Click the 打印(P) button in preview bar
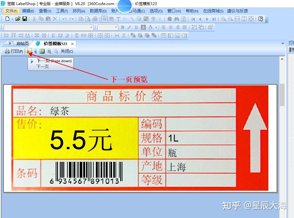This screenshot has width=294, height=218. tap(13, 51)
